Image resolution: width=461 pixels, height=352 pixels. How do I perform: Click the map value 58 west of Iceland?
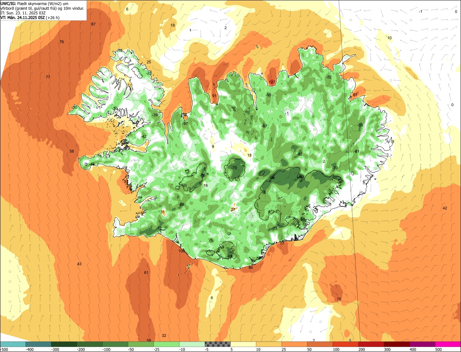[72, 152]
